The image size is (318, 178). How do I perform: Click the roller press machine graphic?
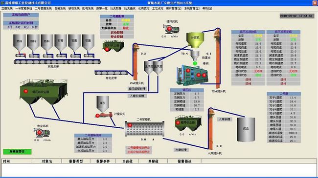coord(192,75)
